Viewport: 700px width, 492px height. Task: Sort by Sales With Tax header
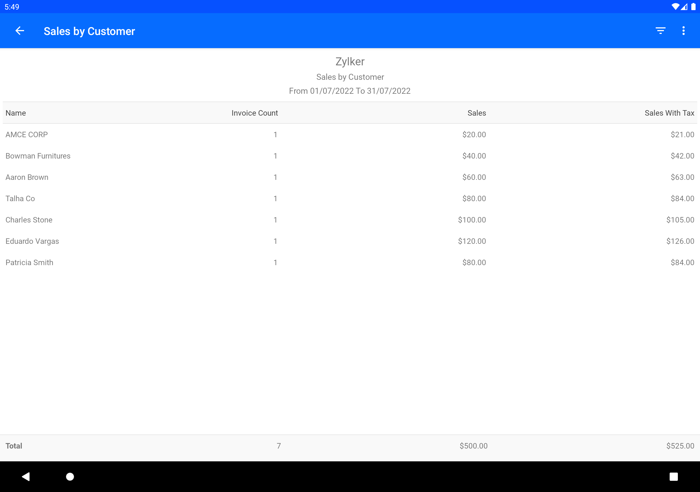click(670, 113)
